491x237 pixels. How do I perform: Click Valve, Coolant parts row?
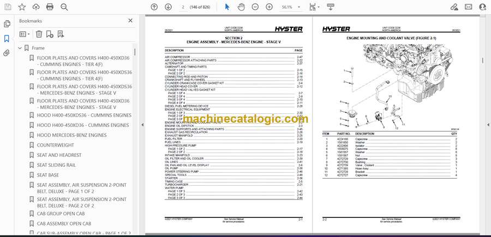391,165
